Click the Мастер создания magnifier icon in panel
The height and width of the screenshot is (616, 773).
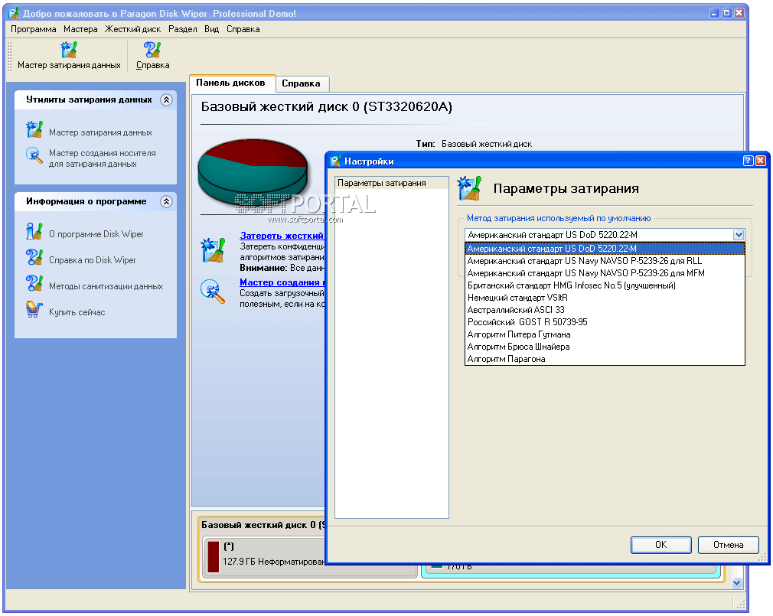213,292
